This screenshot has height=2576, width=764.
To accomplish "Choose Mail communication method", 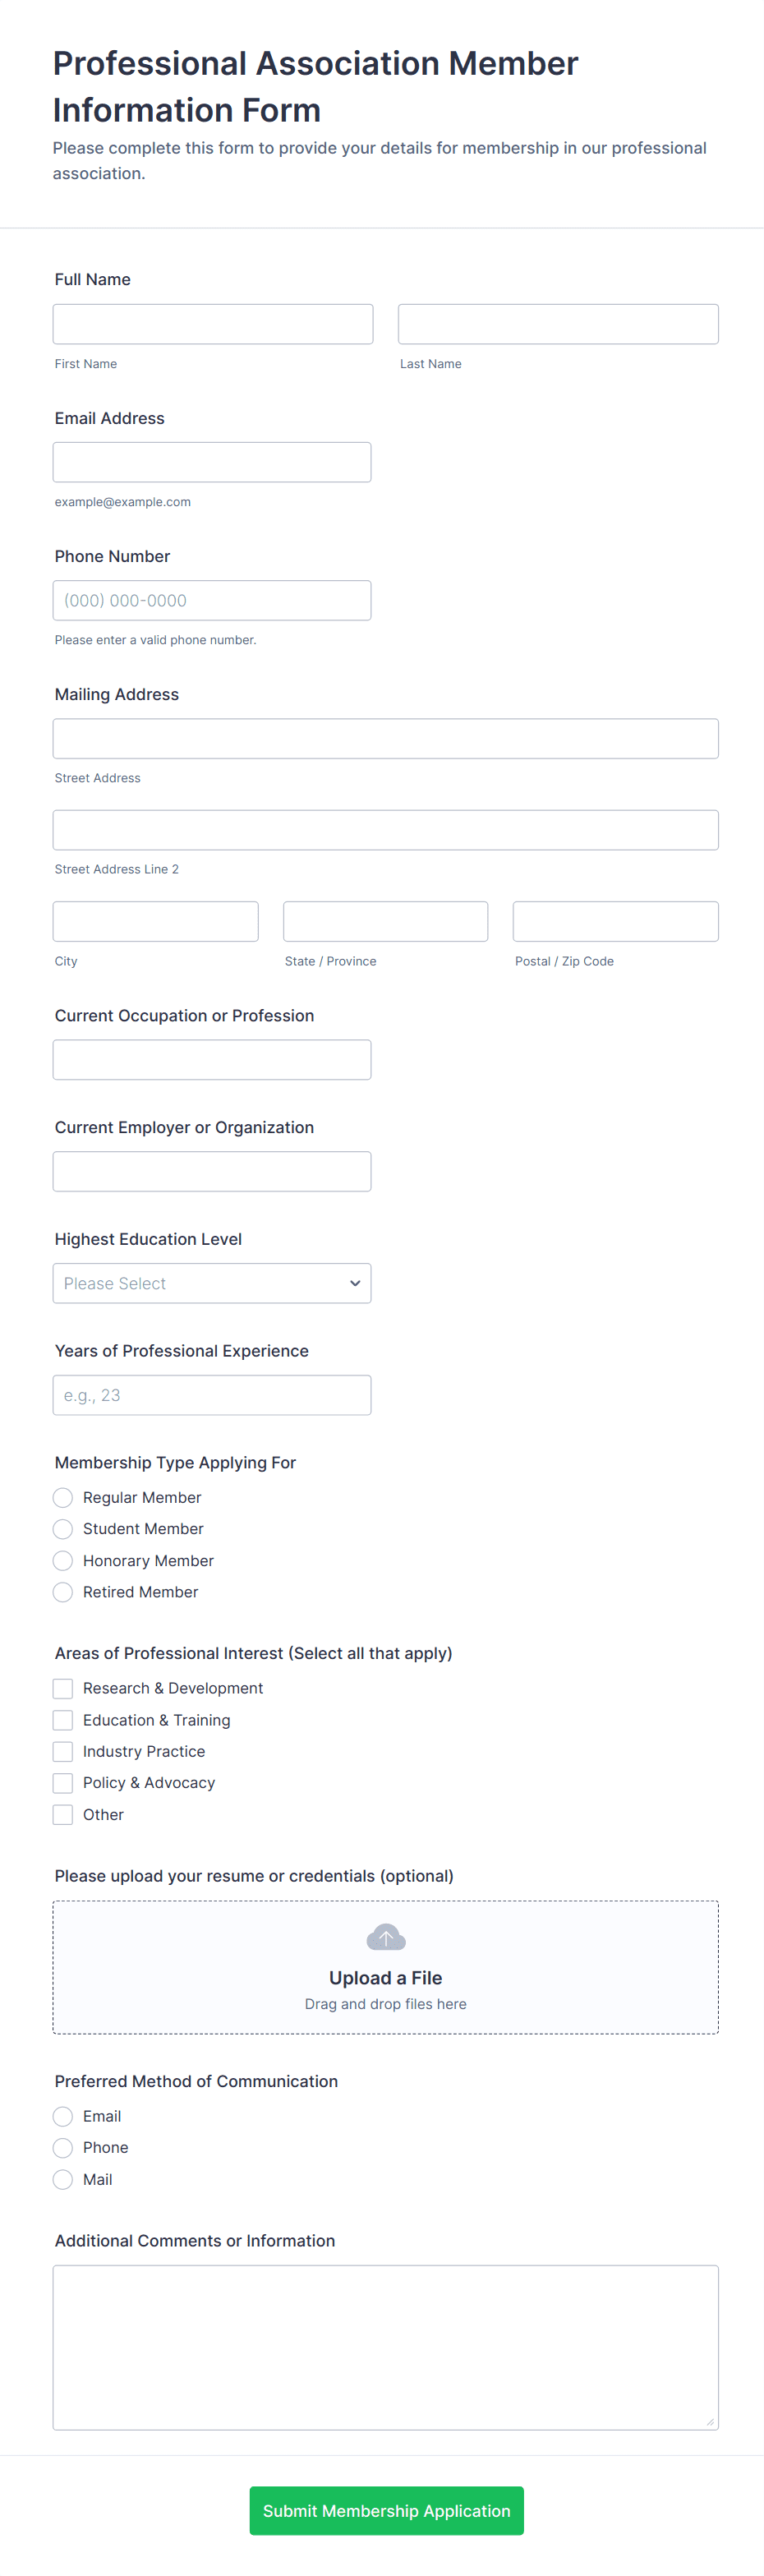I will pos(63,2179).
